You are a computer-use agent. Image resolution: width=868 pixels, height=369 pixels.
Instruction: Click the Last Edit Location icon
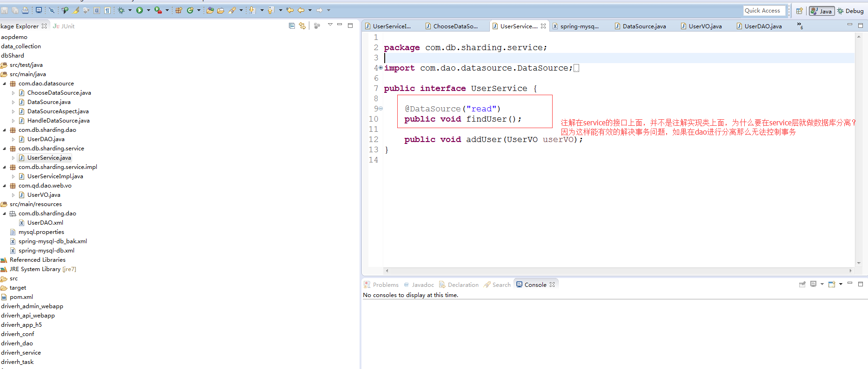pyautogui.click(x=290, y=10)
